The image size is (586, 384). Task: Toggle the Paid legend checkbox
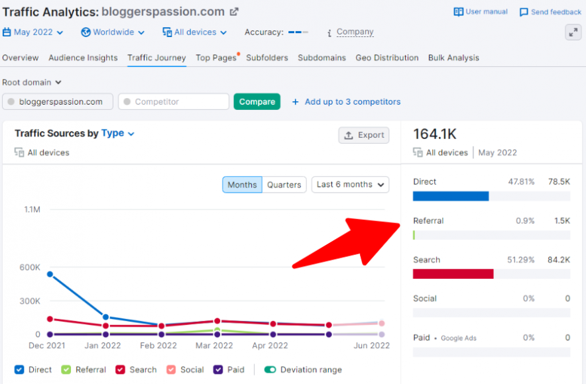(x=218, y=369)
